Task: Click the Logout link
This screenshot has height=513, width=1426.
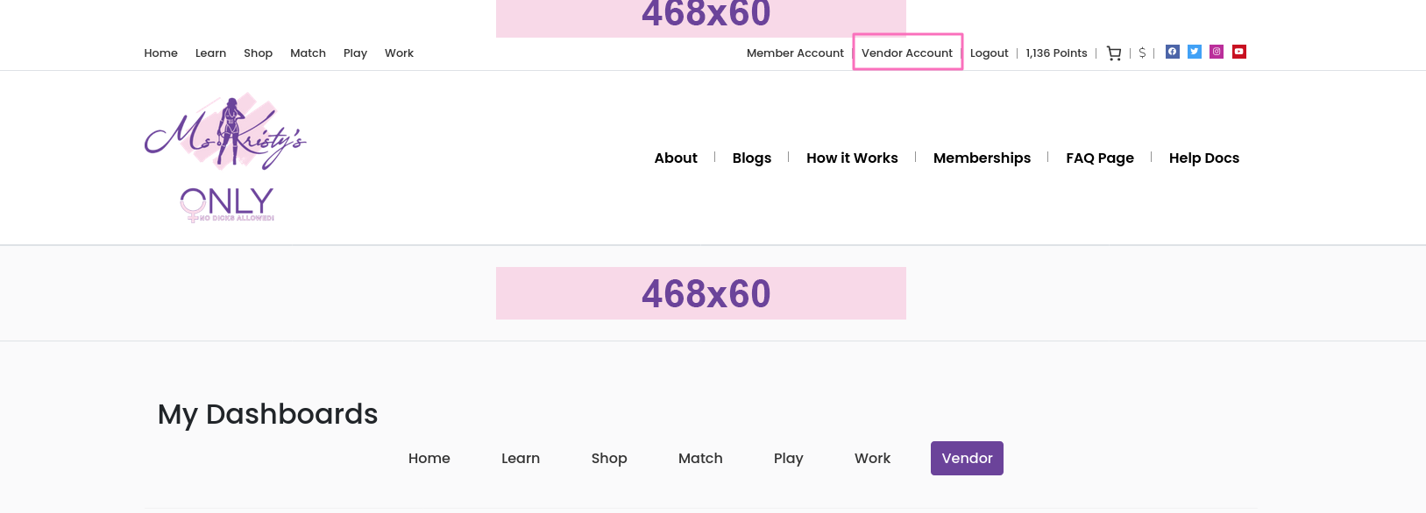Action: pos(990,53)
